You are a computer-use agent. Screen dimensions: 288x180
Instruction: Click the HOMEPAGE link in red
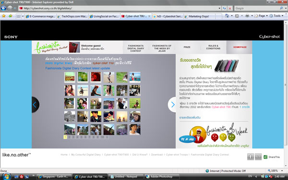240,47
